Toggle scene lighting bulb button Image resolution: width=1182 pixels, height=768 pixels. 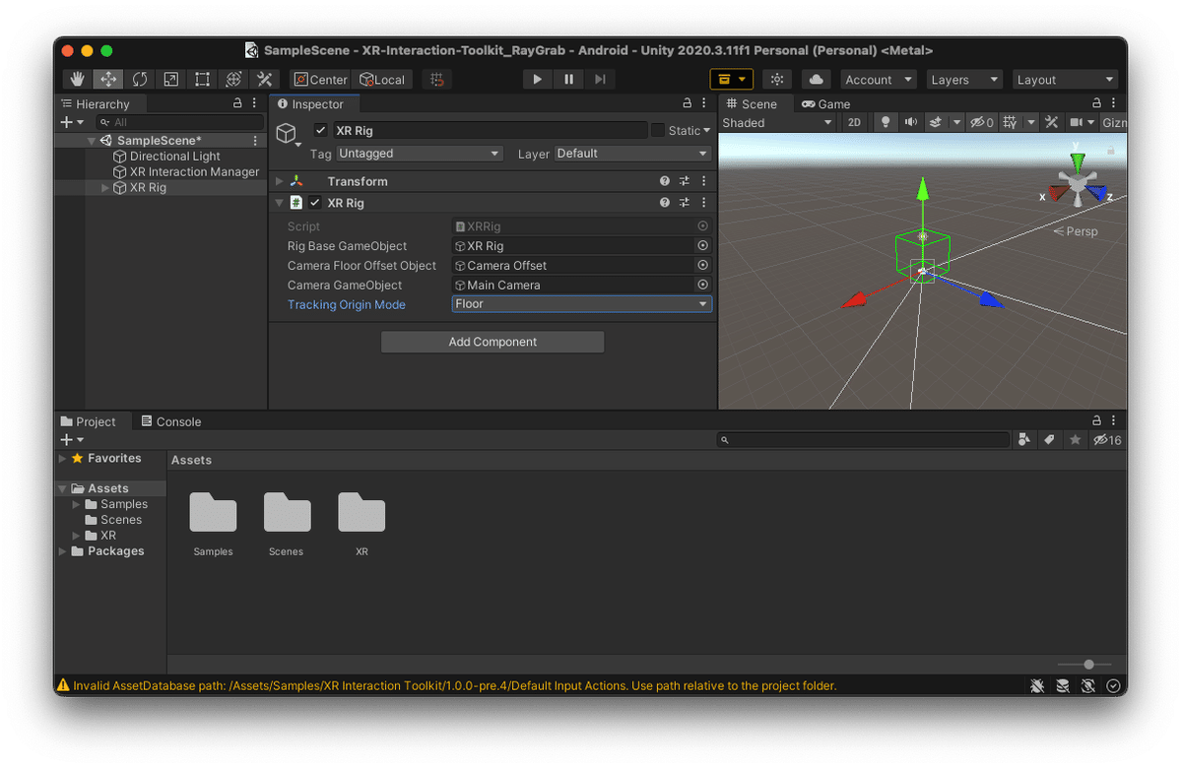point(886,122)
